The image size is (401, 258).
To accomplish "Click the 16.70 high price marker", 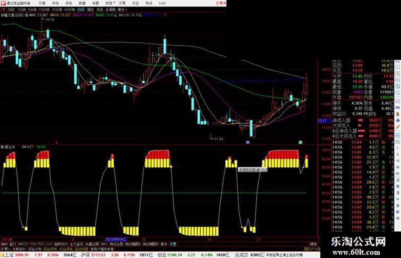I will [50, 19].
